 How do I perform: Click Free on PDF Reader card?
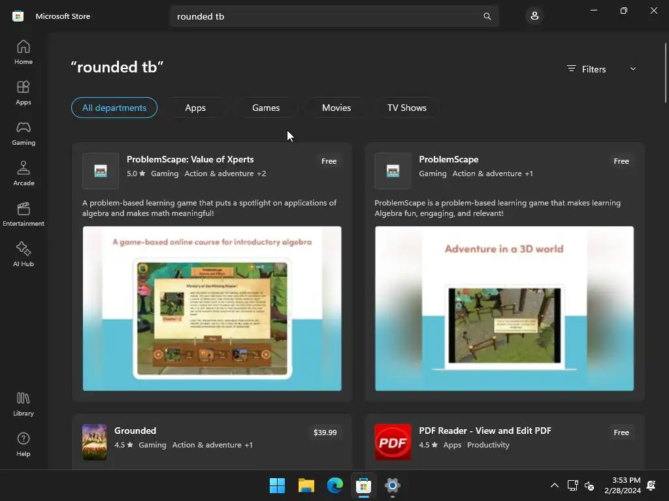pyautogui.click(x=621, y=433)
